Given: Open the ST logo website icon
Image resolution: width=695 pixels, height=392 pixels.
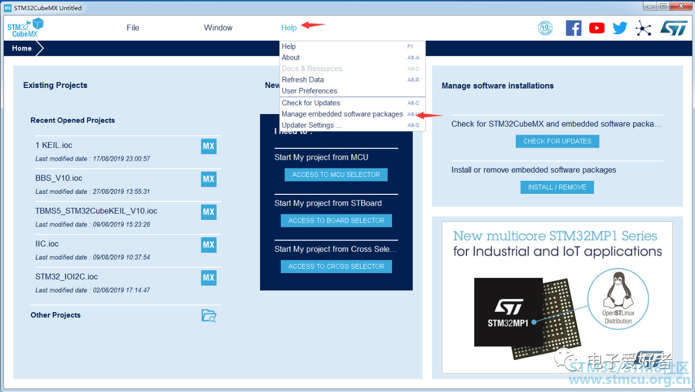Looking at the screenshot, I should click(x=674, y=28).
